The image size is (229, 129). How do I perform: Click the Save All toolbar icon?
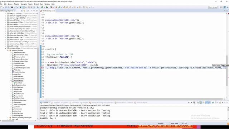tap(9, 7)
